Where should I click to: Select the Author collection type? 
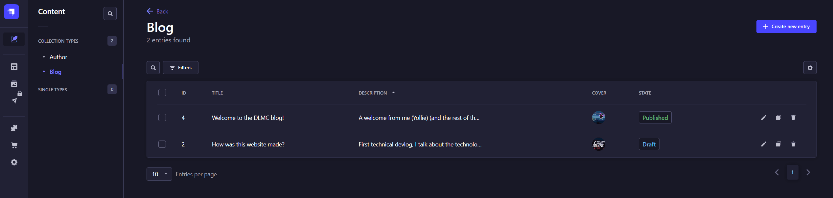(x=58, y=56)
